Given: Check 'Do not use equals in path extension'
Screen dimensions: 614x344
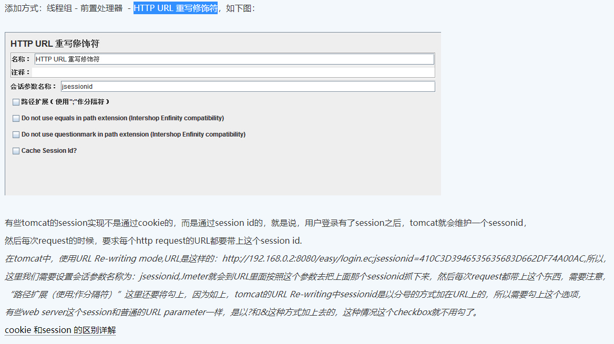Looking at the screenshot, I should pos(16,118).
